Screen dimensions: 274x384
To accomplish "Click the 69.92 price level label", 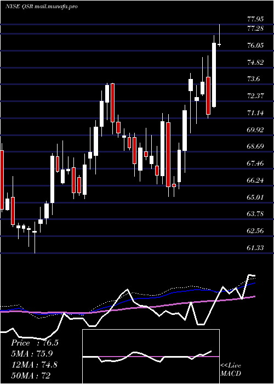I will tap(256, 129).
